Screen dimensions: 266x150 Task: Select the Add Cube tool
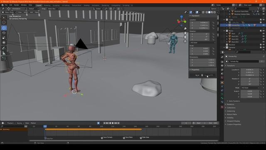4,59
